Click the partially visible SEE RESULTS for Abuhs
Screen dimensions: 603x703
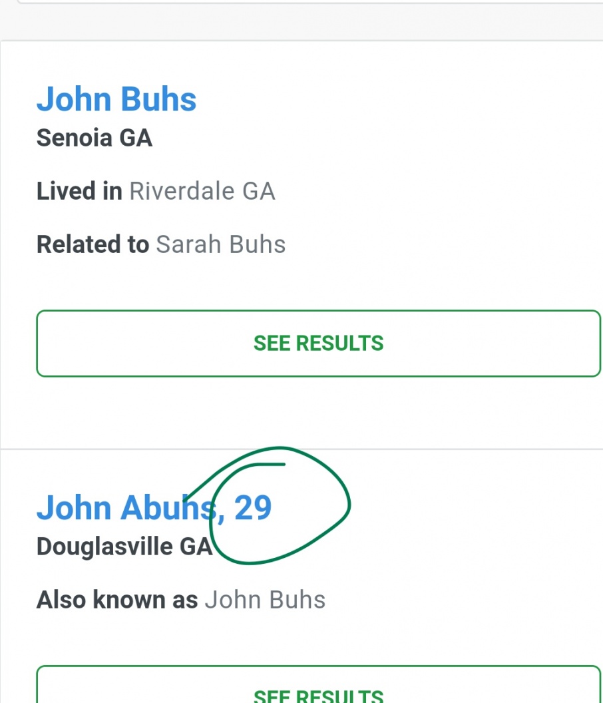[318, 684]
